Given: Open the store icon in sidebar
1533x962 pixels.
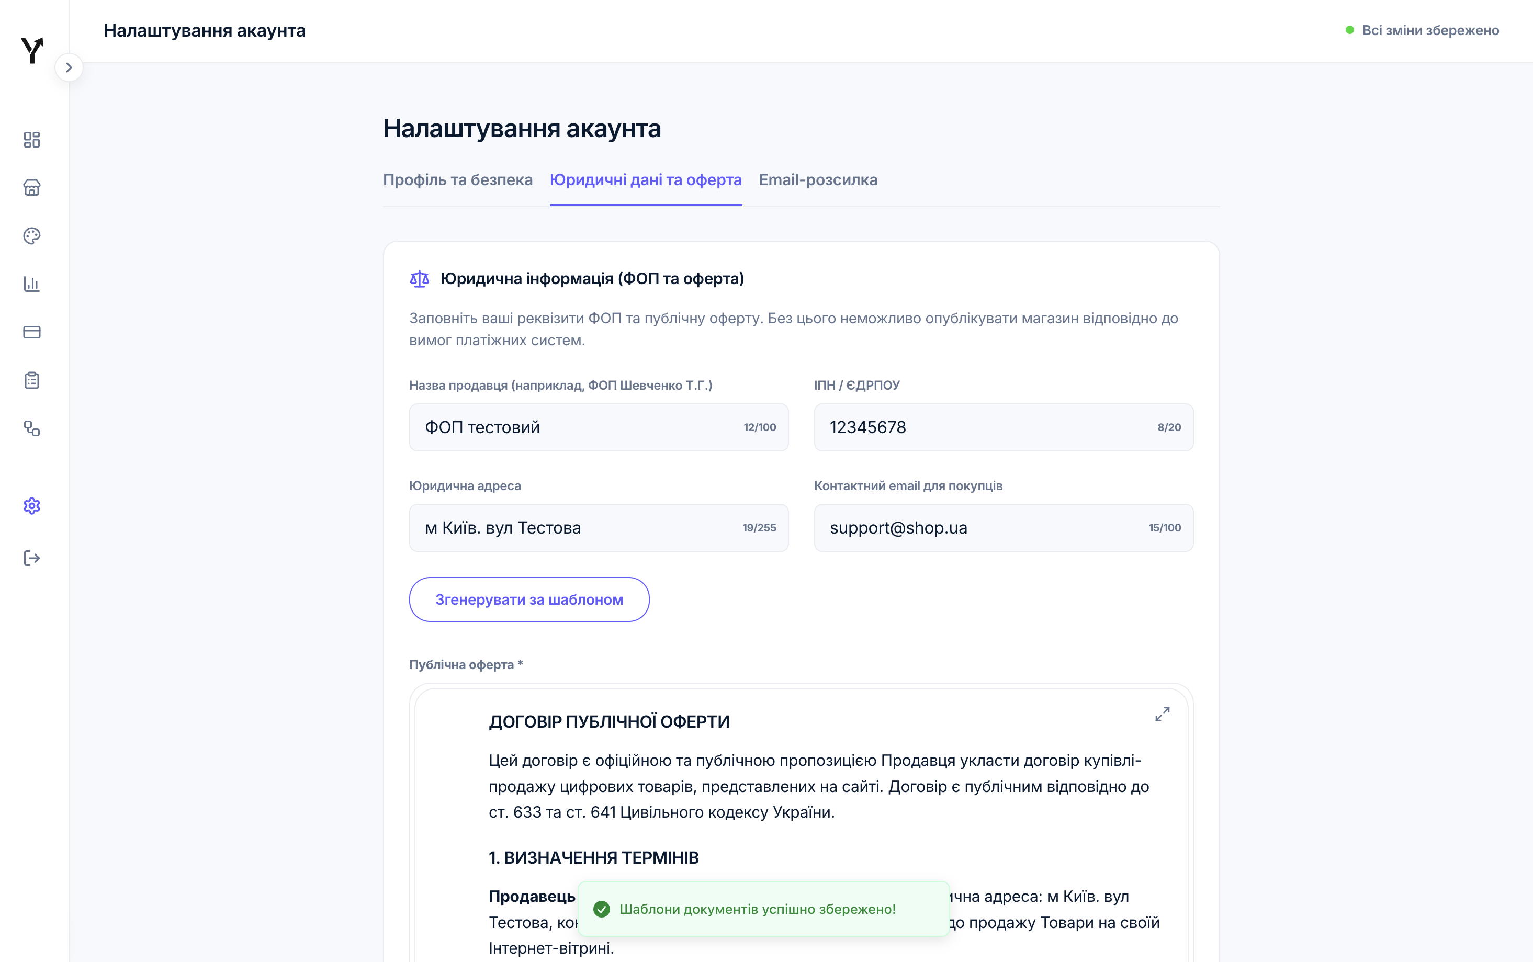Looking at the screenshot, I should [32, 188].
